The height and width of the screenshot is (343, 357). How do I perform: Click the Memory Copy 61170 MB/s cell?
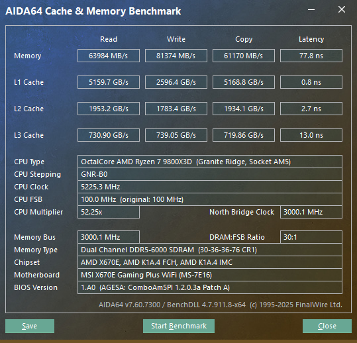coord(244,56)
